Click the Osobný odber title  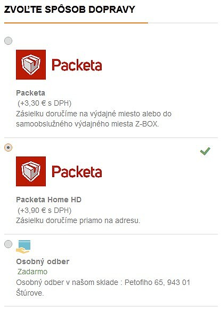43,261
